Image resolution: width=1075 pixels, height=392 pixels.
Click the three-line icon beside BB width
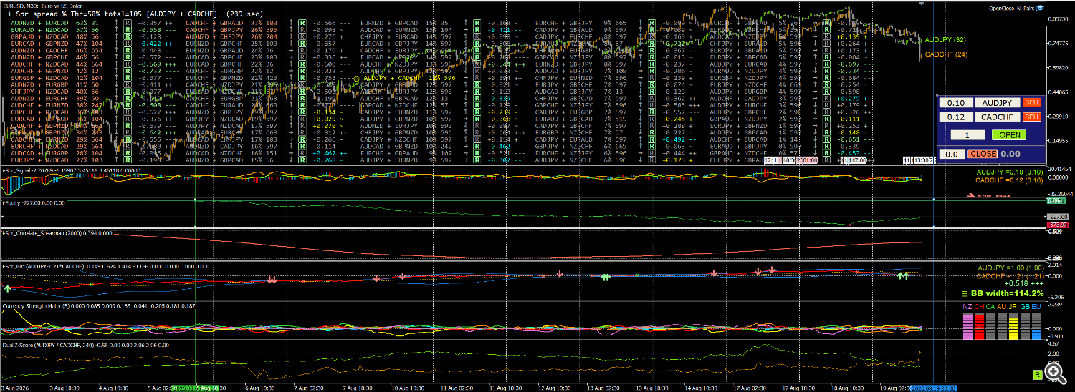point(964,293)
